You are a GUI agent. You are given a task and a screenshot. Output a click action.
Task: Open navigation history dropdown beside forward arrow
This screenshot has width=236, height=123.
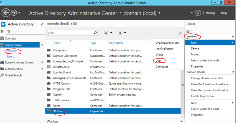click(19, 13)
